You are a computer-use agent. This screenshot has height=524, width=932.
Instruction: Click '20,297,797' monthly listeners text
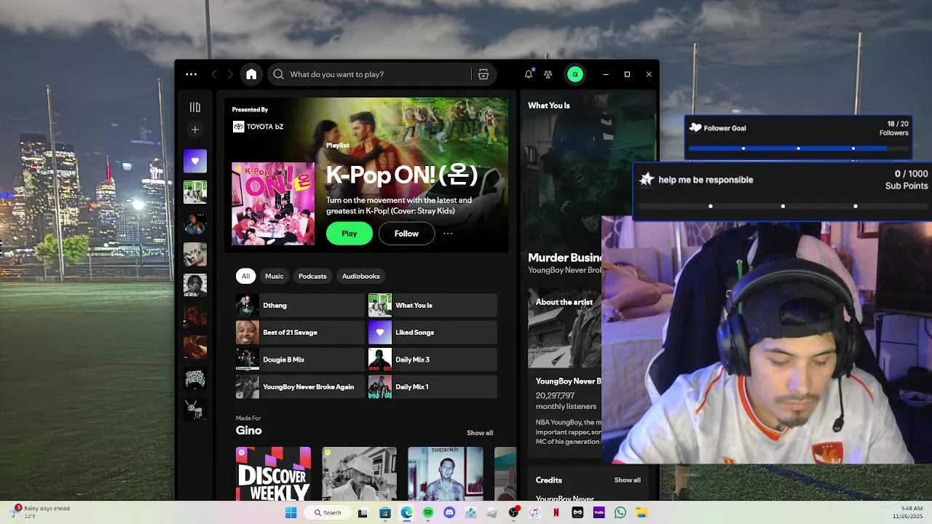(556, 396)
